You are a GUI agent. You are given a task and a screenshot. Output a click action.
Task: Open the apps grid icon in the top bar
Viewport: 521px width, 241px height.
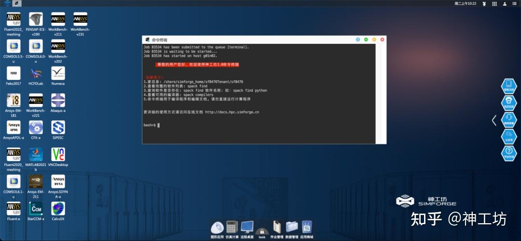click(494, 4)
